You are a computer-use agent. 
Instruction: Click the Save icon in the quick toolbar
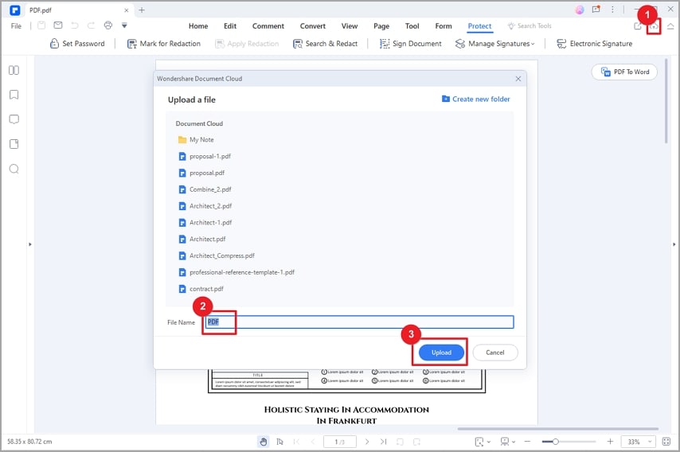[x=41, y=25]
